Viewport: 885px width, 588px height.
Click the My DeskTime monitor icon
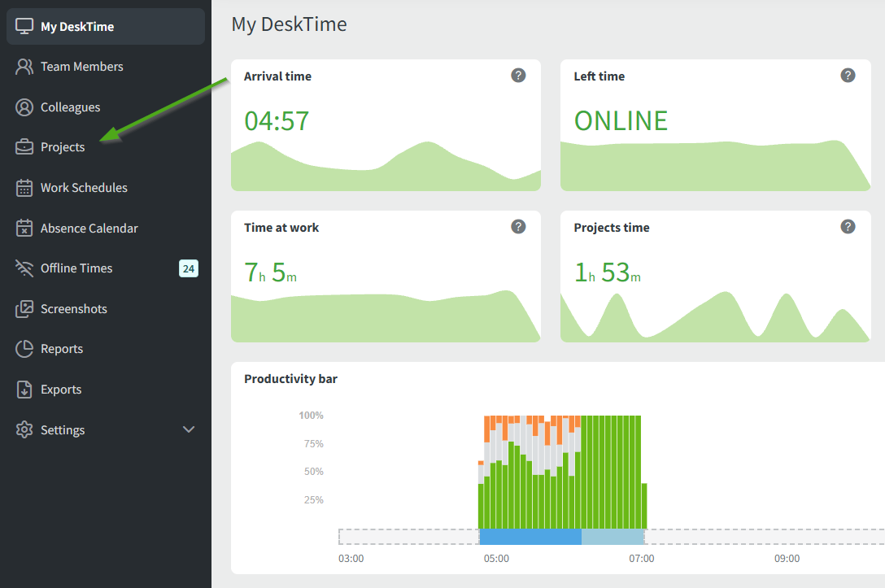point(25,26)
